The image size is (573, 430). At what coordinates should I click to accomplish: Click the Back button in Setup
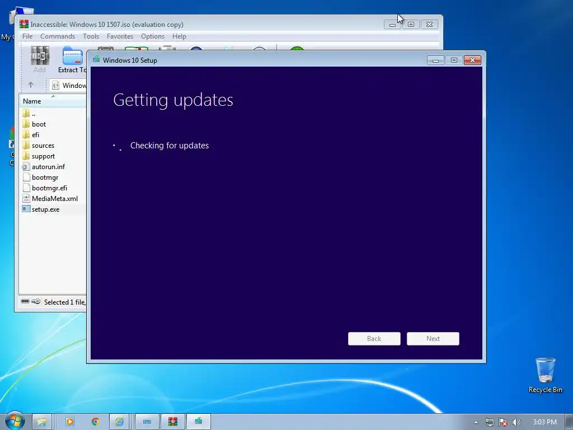(x=374, y=339)
